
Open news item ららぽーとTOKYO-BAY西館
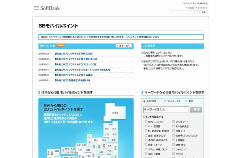[82, 70]
